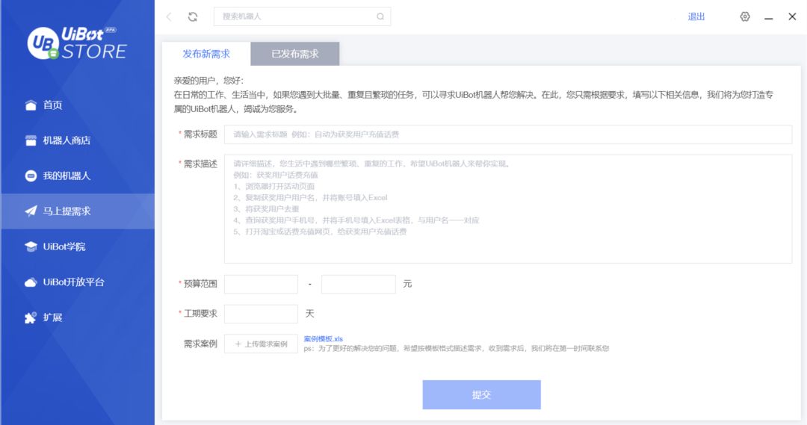Viewport: 807px width, 425px height.
Task: Click the refresh icon
Action: pos(193,16)
